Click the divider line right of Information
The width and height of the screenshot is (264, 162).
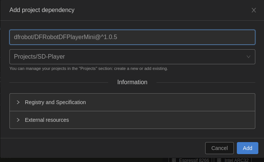click(206, 82)
